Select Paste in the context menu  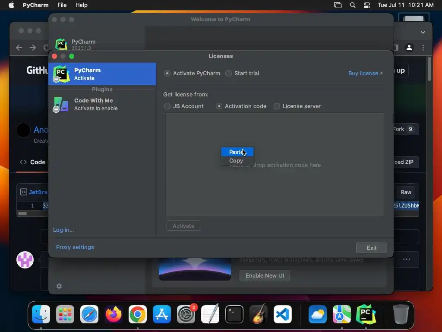237,152
